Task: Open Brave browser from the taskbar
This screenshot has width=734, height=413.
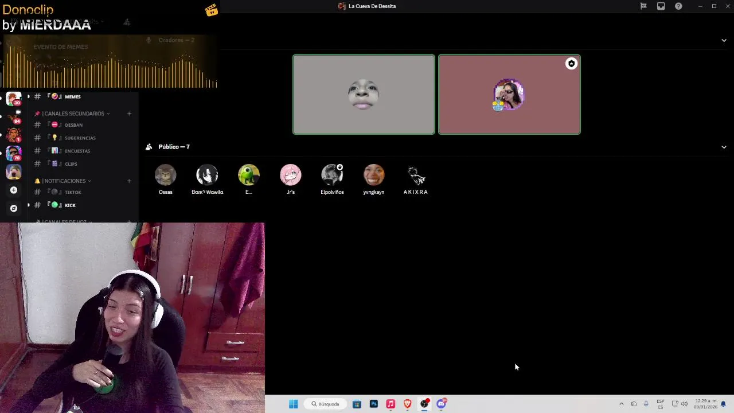Action: [x=408, y=404]
